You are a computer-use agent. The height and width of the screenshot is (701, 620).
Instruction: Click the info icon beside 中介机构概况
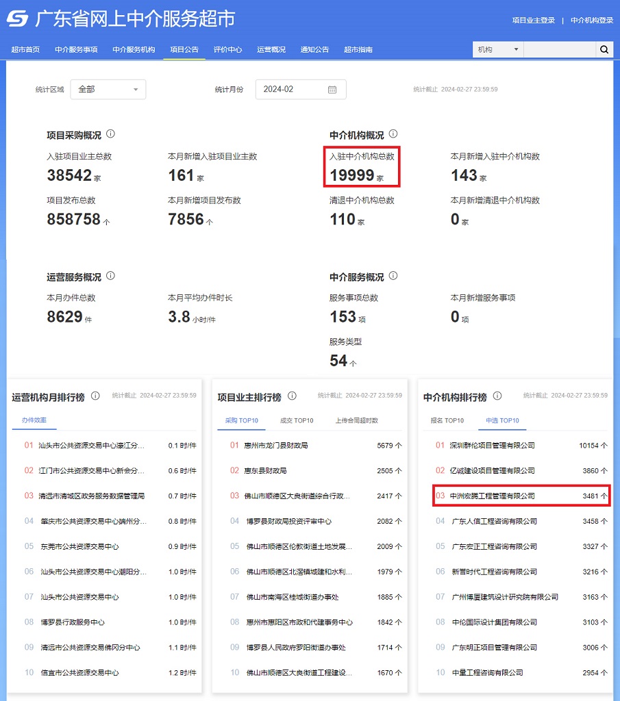[x=393, y=134]
